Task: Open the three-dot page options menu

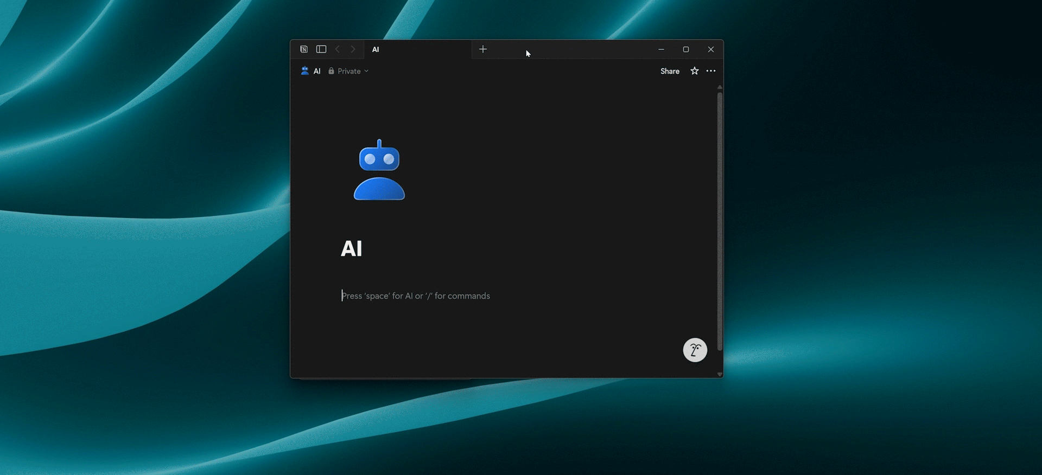Action: [711, 71]
